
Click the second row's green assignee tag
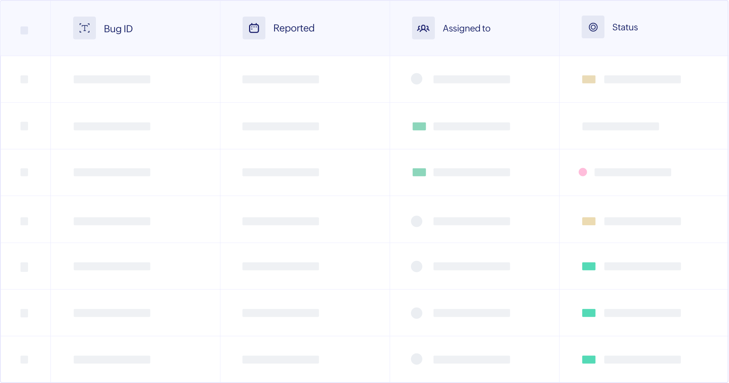419,126
